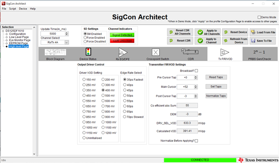The height and width of the screenshot is (163, 279).
Task: Click the Main Cursor value field
Action: point(186,87)
